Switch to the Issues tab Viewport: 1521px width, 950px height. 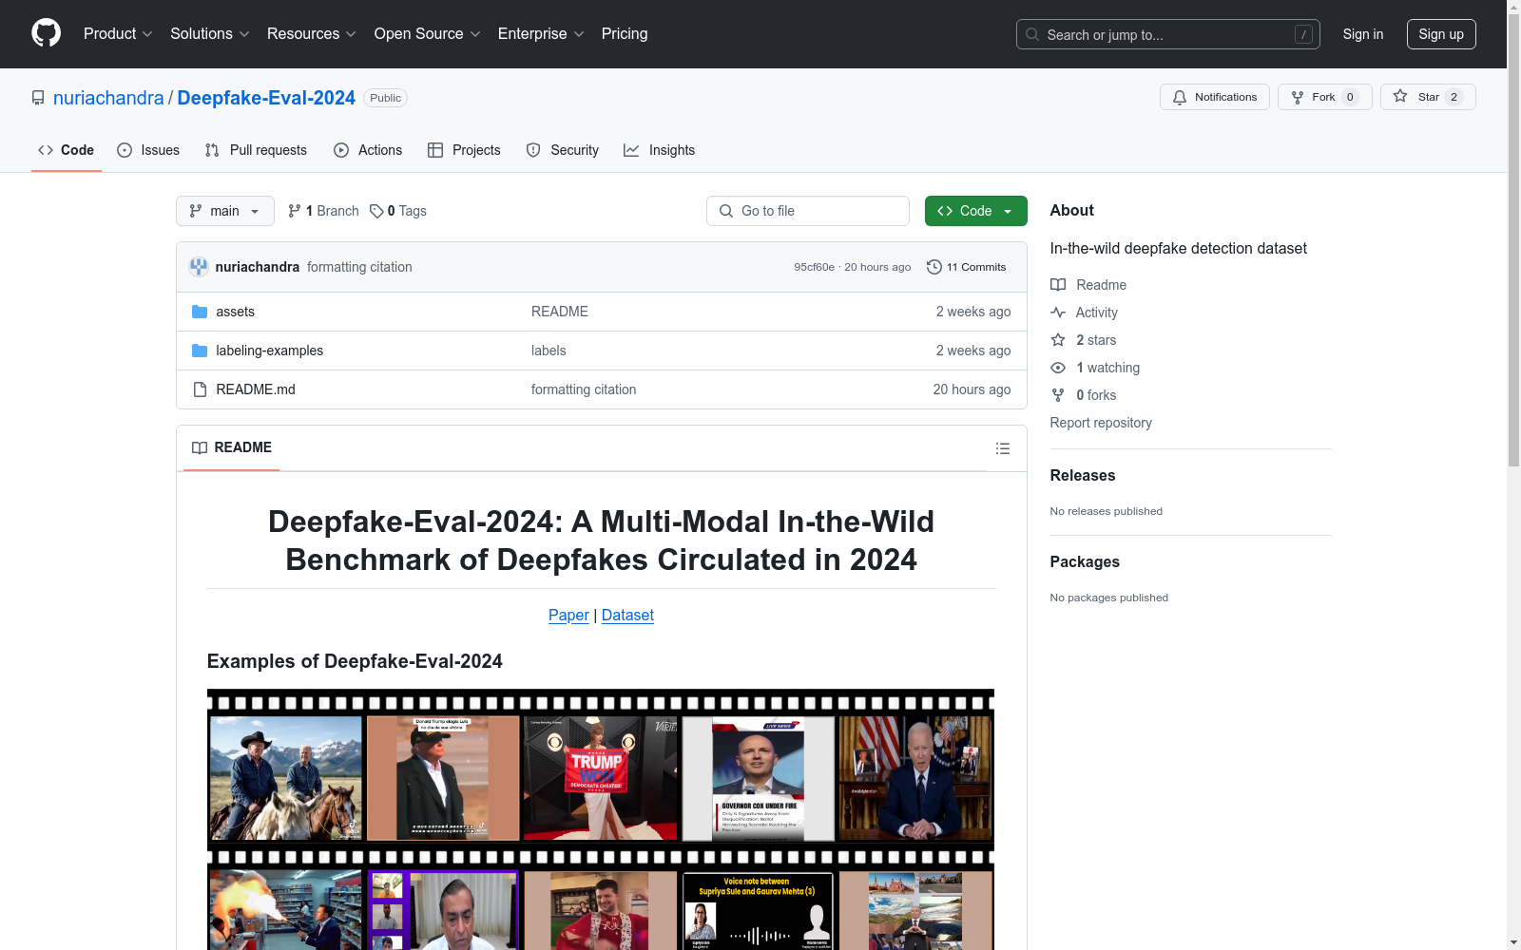tap(148, 150)
